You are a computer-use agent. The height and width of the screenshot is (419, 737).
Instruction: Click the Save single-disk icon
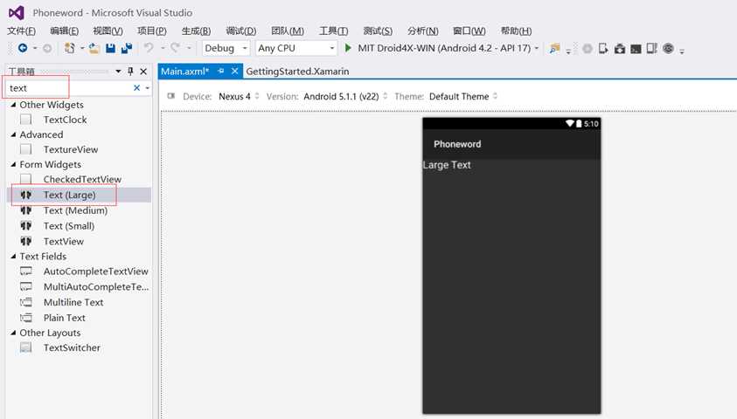click(x=110, y=48)
